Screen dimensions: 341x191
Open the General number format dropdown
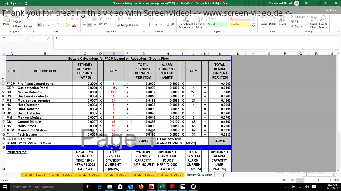pyautogui.click(x=173, y=19)
